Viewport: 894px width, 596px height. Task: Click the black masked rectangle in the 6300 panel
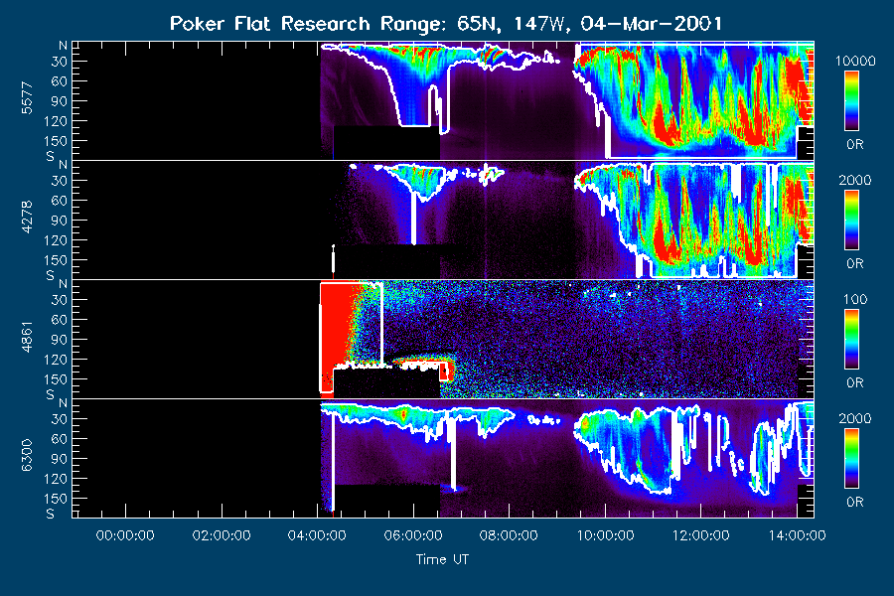tap(386, 501)
